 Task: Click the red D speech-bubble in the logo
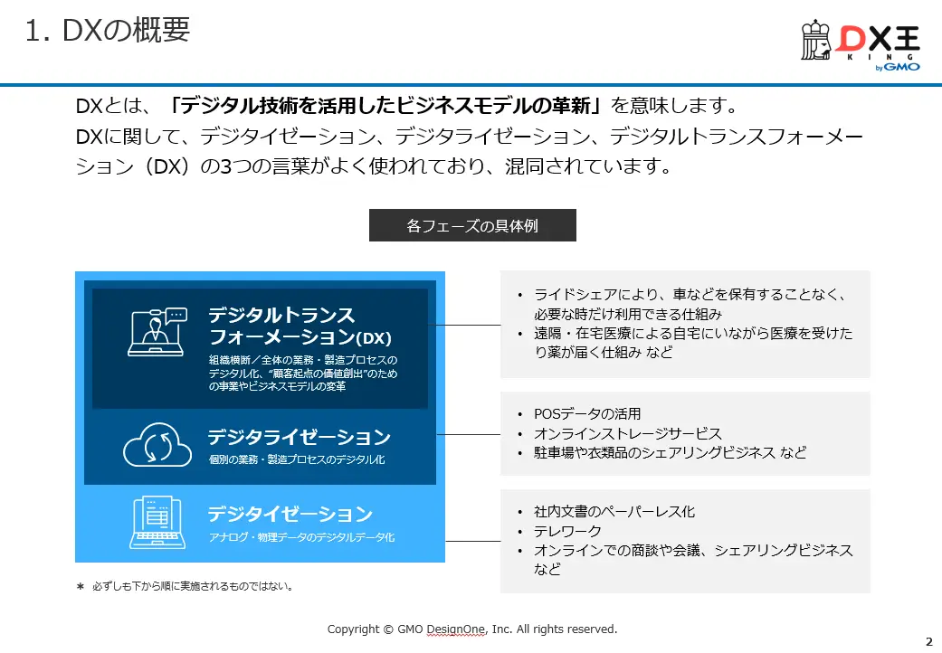(x=851, y=39)
